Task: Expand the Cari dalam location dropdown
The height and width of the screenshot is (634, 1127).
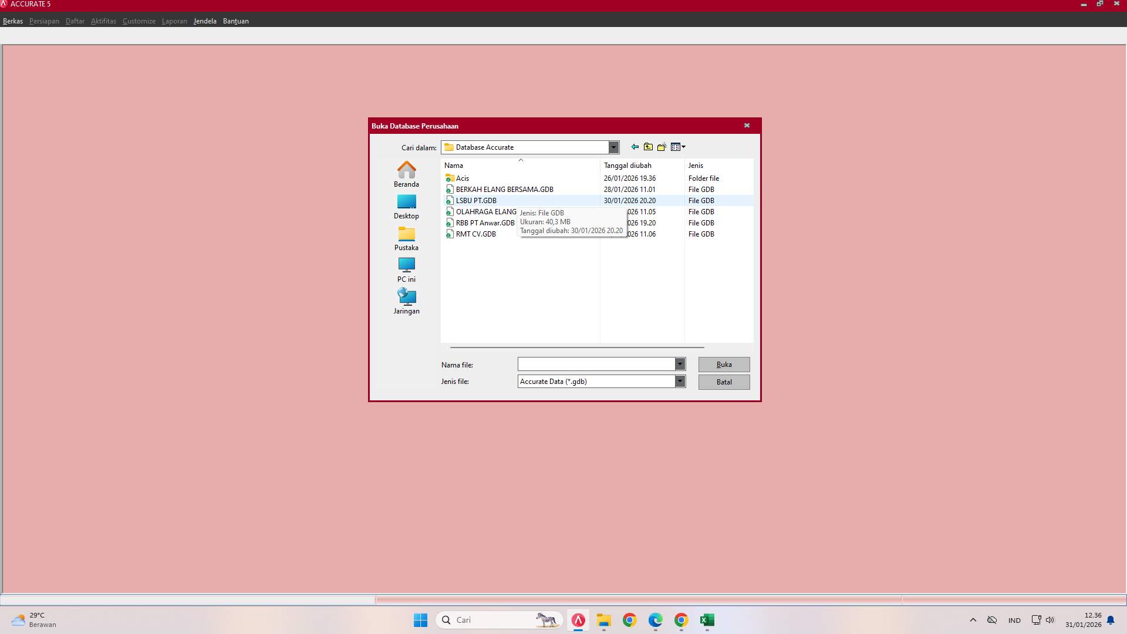Action: coord(613,147)
